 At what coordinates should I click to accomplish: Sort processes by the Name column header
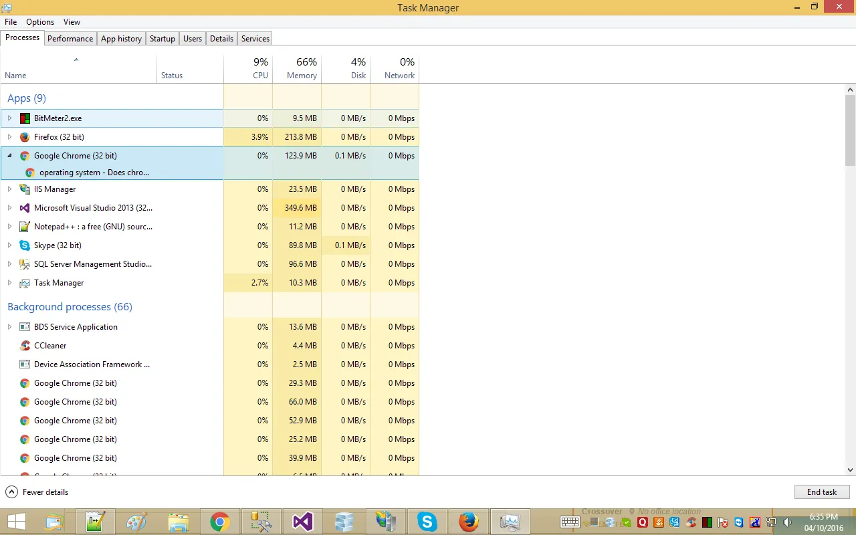[79, 68]
